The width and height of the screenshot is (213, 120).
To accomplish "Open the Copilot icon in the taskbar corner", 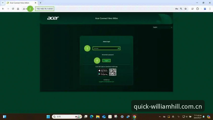I will [209, 117].
